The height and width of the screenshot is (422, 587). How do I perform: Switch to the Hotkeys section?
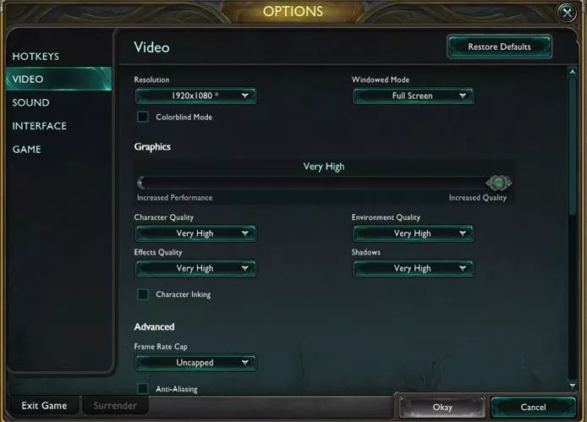[x=36, y=57]
